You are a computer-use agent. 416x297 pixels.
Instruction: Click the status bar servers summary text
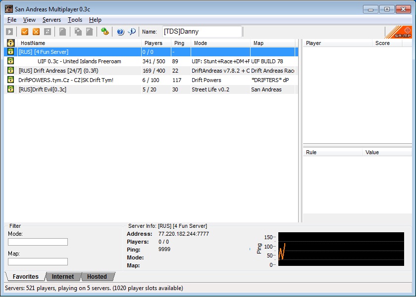pyautogui.click(x=94, y=288)
